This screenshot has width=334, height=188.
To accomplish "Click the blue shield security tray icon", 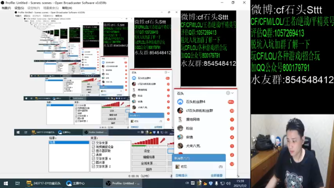I will (211, 183).
